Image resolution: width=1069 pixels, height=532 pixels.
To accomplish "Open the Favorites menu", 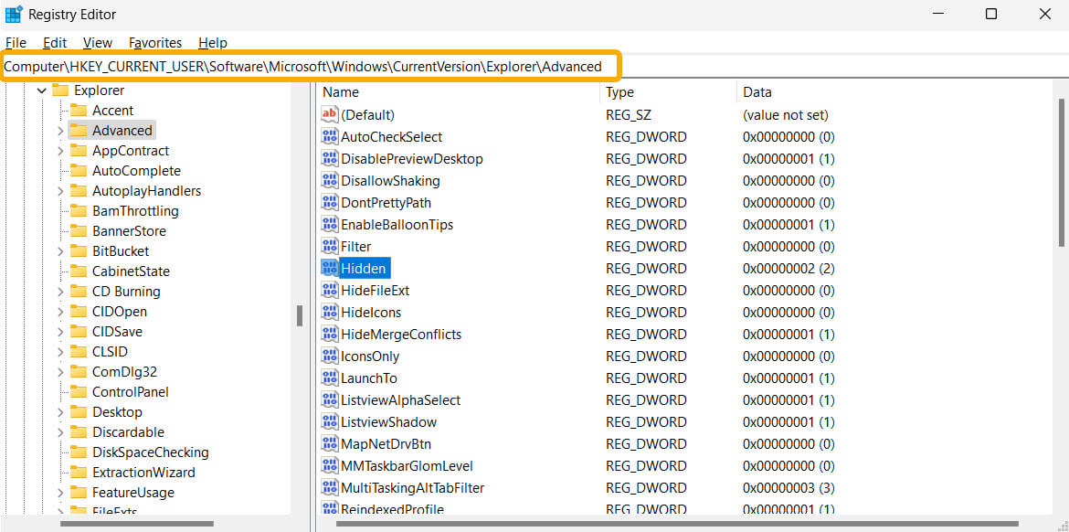I will click(x=154, y=42).
